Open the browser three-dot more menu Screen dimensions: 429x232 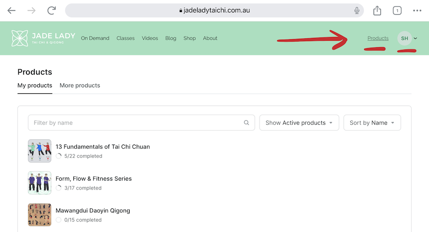point(417,11)
